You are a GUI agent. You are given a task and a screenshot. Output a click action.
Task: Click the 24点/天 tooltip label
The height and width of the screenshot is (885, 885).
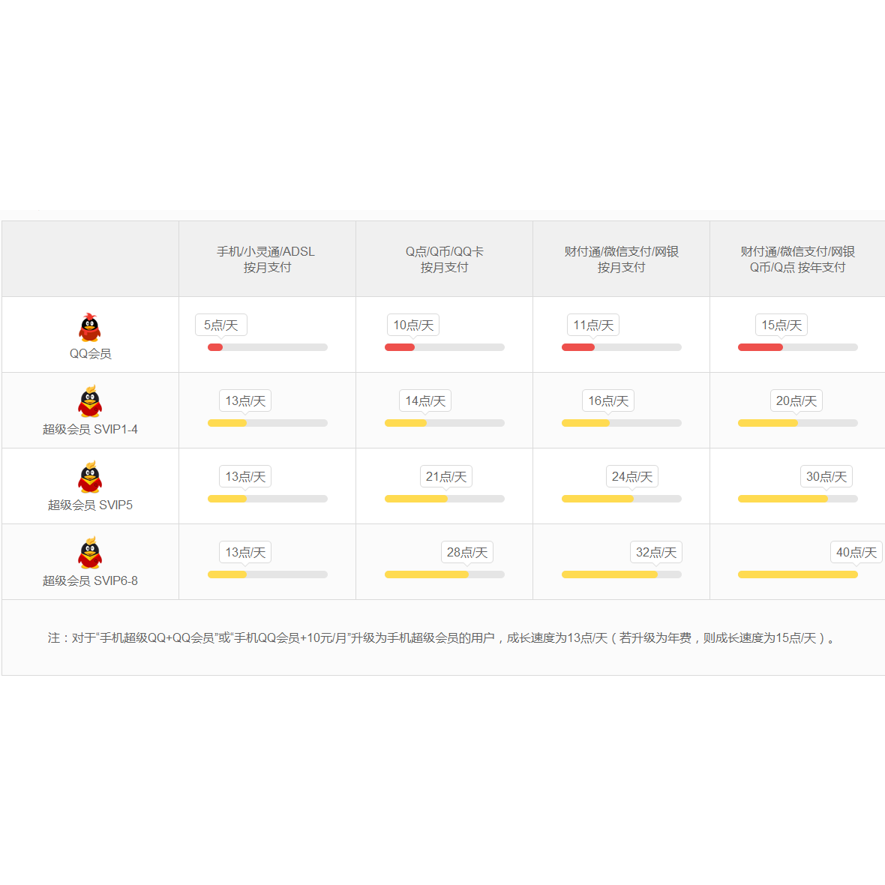tap(631, 477)
